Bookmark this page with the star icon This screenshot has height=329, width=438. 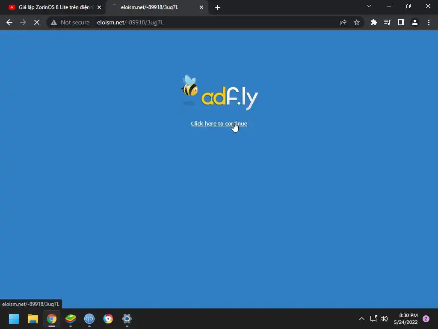click(x=357, y=22)
